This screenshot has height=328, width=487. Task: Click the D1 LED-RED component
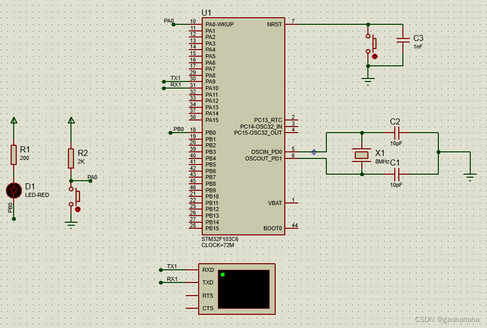[13, 191]
